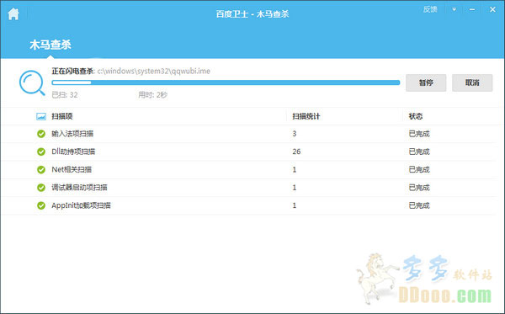Viewport: 505px width, 314px height.
Task: Click 已完成 status of Dll劫持项扫描
Action: 419,152
